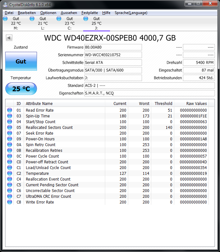Select the J: drive tab
Viewport: 220px width, 252px height.
click(x=97, y=23)
